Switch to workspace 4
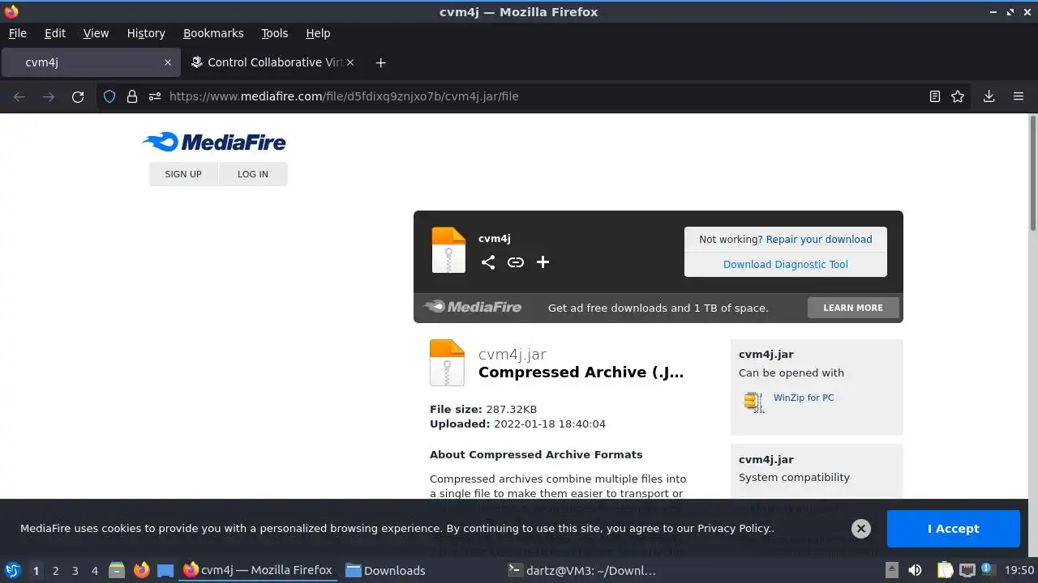1038x583 pixels. pos(94,571)
